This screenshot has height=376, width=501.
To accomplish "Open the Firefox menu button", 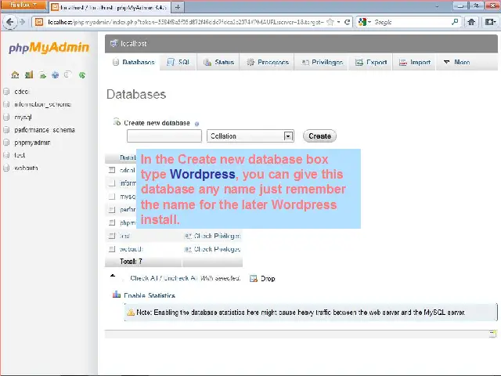I will [23, 5].
